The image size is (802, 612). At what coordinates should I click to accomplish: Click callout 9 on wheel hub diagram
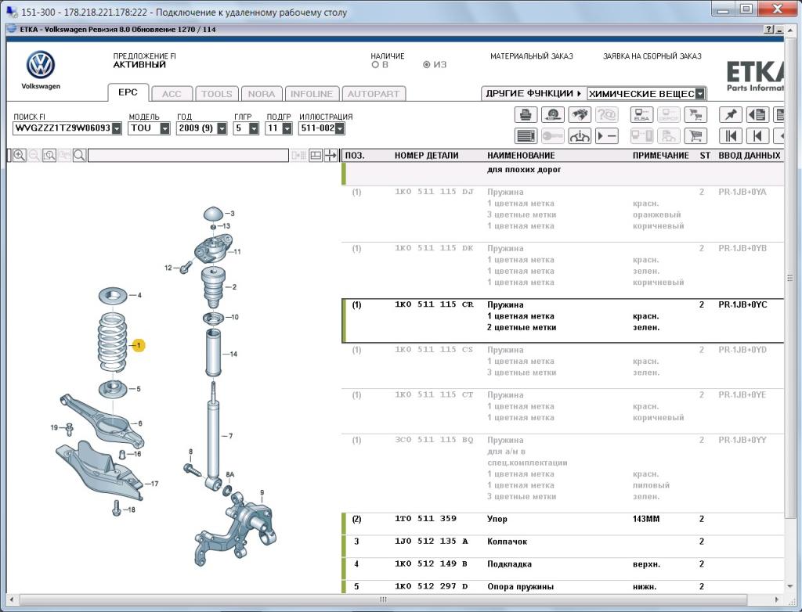tap(262, 493)
